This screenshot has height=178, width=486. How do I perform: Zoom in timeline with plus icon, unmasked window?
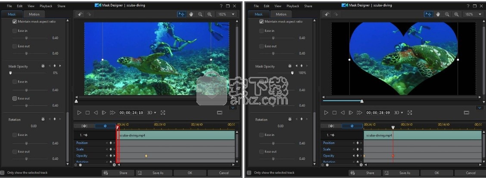tap(114, 165)
